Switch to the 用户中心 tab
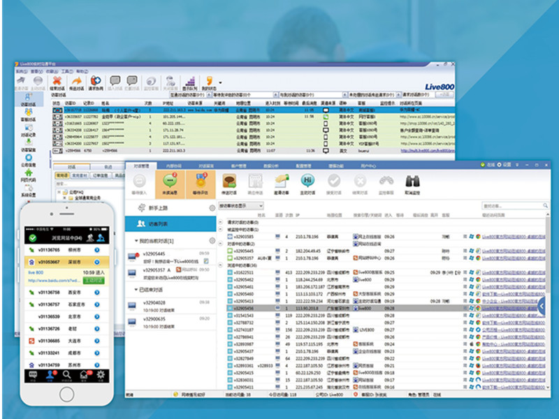This screenshot has width=559, height=419. (x=368, y=166)
